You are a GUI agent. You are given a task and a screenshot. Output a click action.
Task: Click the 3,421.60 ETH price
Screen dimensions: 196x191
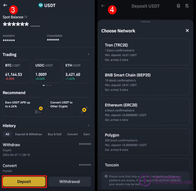click(73, 74)
